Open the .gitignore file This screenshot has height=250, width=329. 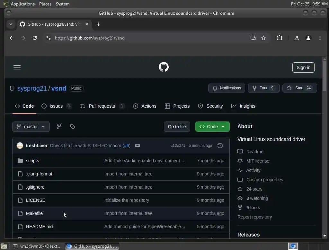click(x=35, y=187)
